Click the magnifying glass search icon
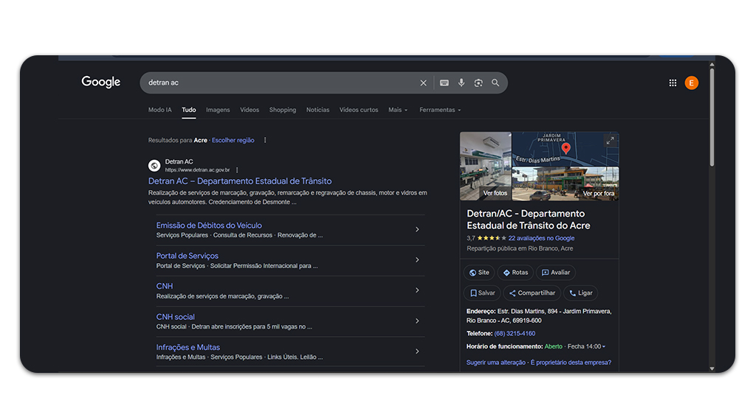 [x=495, y=83]
